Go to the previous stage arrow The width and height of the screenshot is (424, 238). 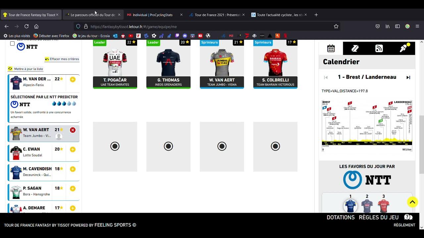tap(326, 77)
